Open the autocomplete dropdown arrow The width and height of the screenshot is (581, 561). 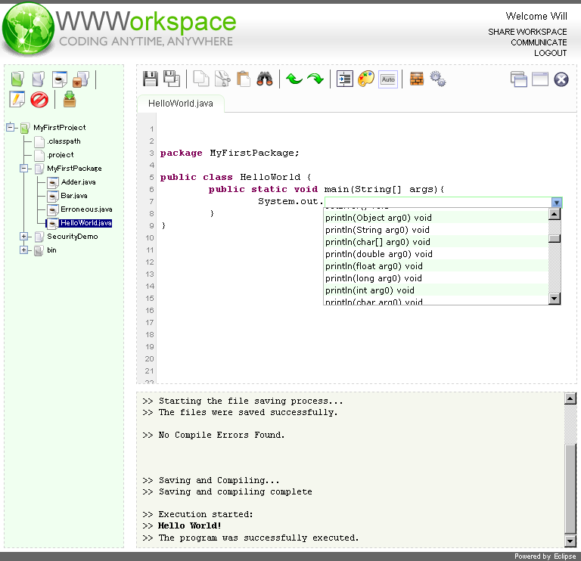[x=557, y=203]
